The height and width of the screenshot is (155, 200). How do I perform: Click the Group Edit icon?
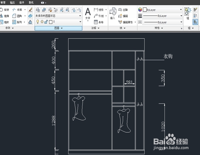click(x=195, y=10)
